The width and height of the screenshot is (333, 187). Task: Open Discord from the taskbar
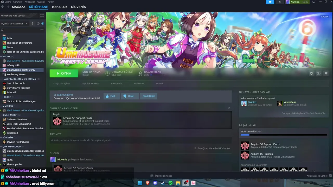[x=155, y=183]
